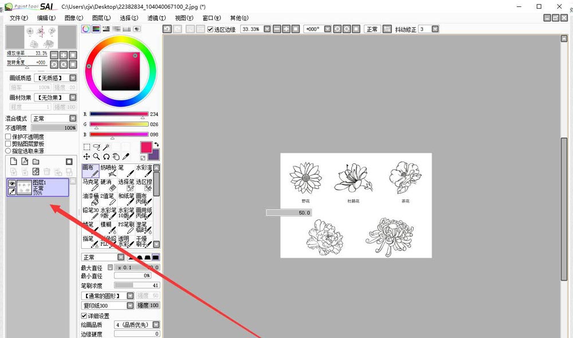Click the 笔刷浓度 density slider
Viewport: 573px width, 338px height.
137,285
